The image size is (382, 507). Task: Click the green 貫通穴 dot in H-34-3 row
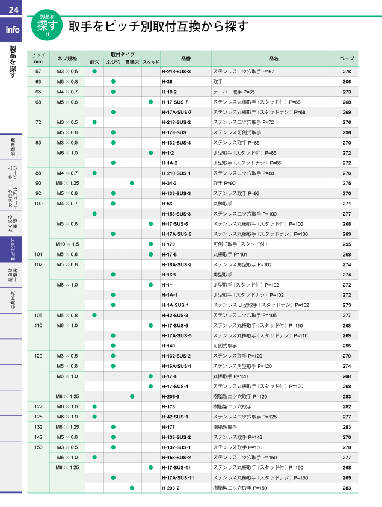point(132,183)
